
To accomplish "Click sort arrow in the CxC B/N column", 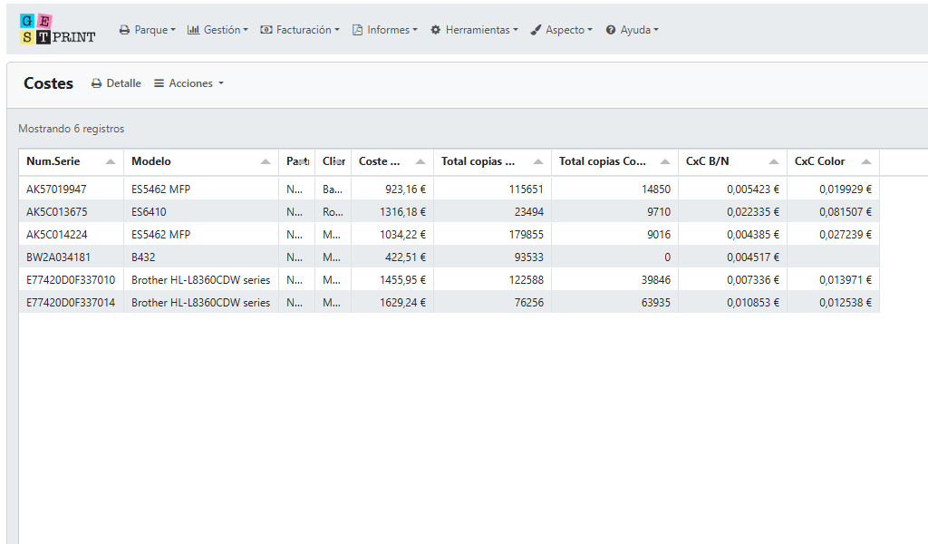I will pos(774,161).
